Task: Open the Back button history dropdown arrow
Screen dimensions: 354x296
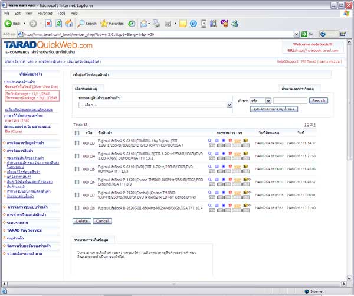Action: 24,24
